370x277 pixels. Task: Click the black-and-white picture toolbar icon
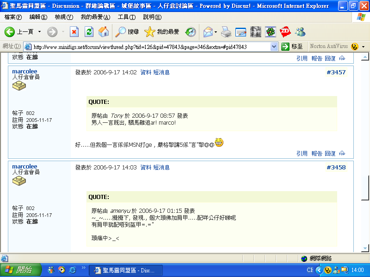pyautogui.click(x=256, y=32)
